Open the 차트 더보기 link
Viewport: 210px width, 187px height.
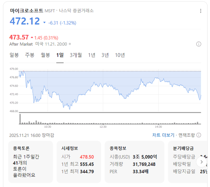(163, 135)
